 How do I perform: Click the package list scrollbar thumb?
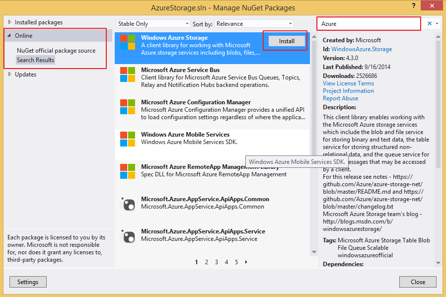(x=314, y=98)
